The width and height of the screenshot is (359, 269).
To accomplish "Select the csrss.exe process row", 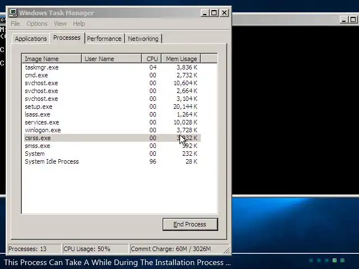I will [112, 138].
